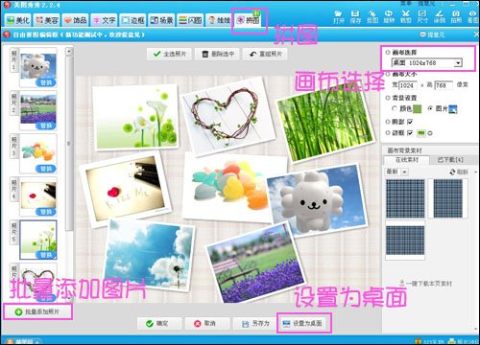Select the photo 1 cloud bear thumbnail
This screenshot has height=345, width=480.
38,67
